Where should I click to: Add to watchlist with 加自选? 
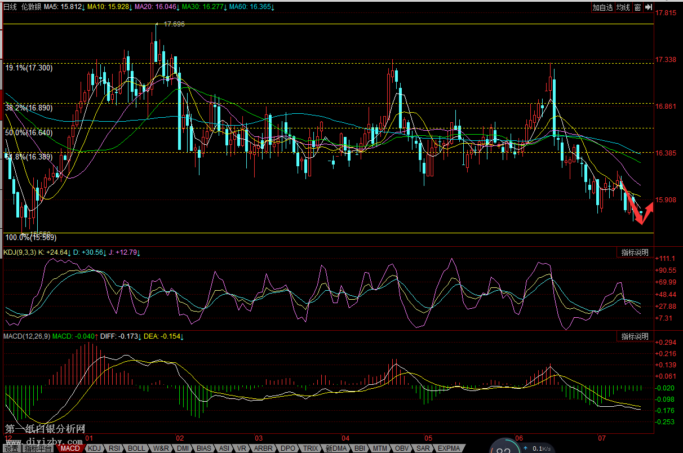[x=602, y=7]
